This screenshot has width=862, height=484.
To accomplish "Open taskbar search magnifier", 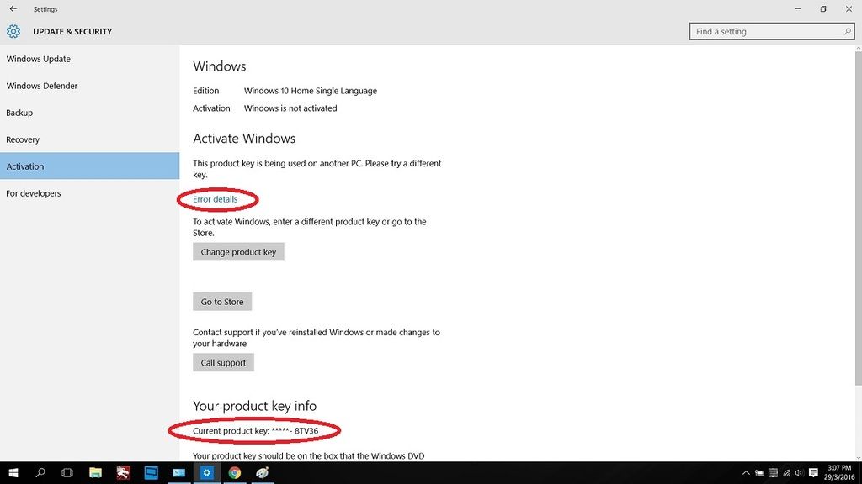I will 40,473.
